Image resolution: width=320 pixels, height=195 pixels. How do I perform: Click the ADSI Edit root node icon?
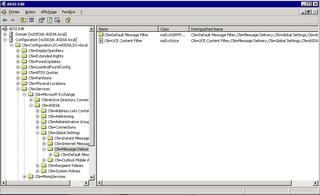(x=5, y=29)
